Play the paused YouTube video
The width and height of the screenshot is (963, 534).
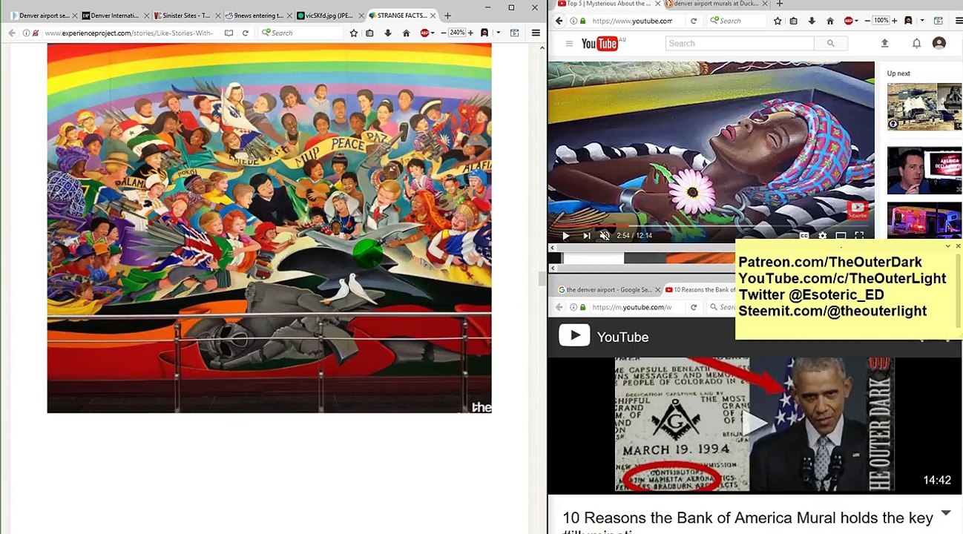(x=565, y=236)
